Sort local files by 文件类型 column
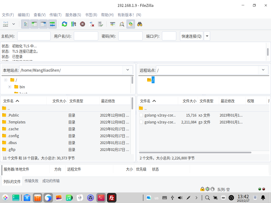 click(x=84, y=101)
